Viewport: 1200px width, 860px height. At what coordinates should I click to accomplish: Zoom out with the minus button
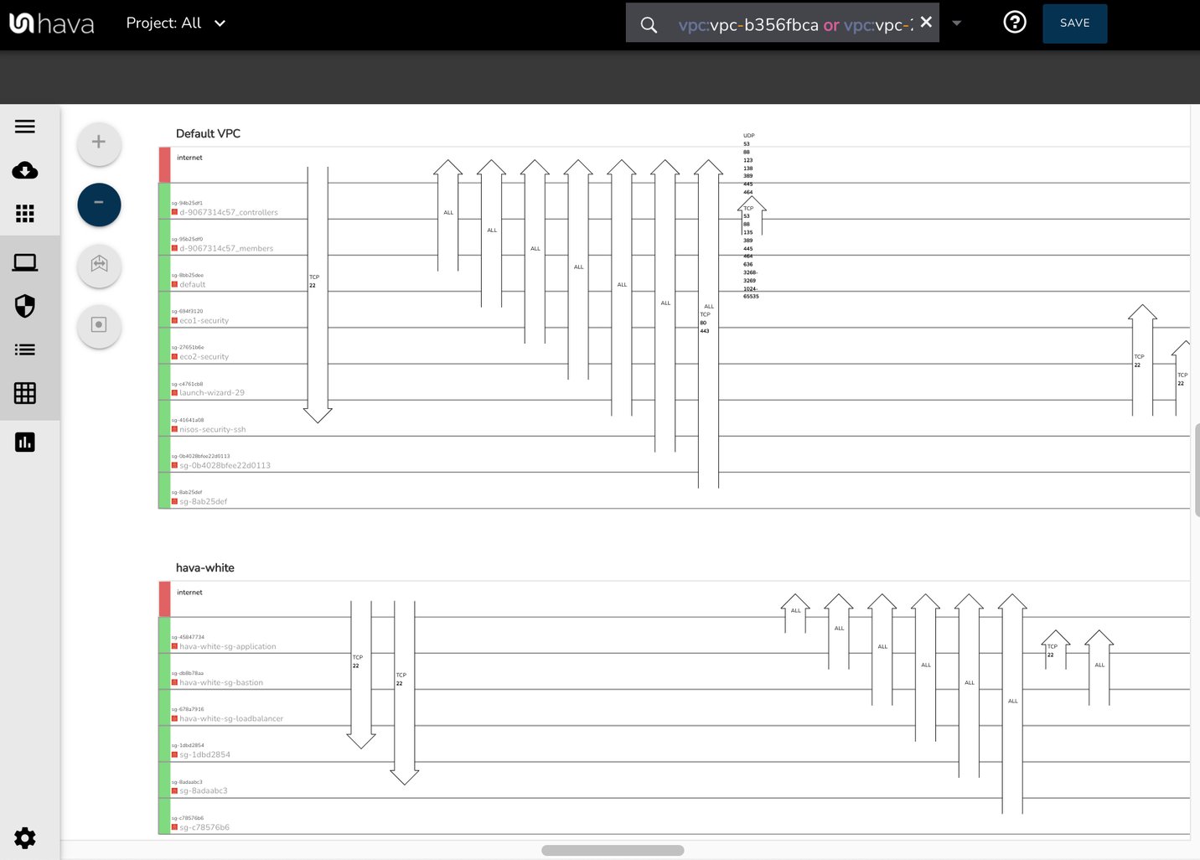click(98, 205)
